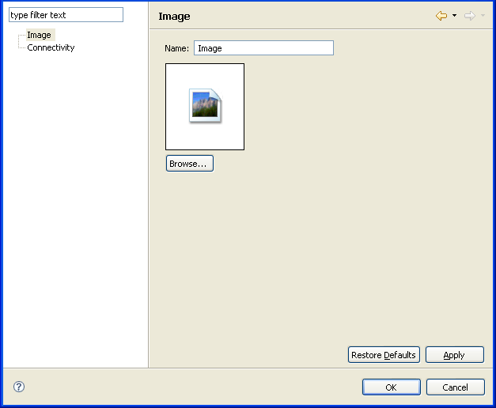Select the Connectivity tree item

[x=51, y=47]
